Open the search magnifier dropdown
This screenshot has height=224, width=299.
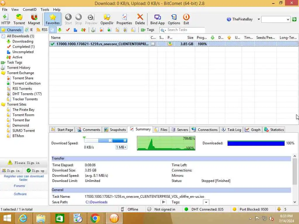point(163,30)
